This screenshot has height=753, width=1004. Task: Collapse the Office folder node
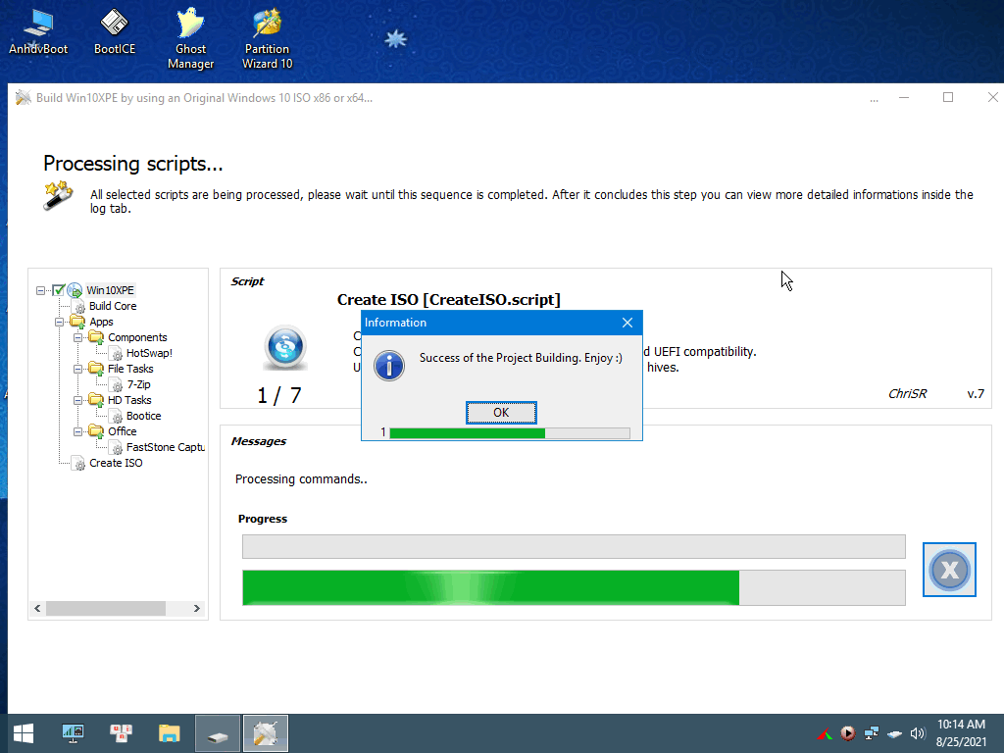click(x=78, y=431)
